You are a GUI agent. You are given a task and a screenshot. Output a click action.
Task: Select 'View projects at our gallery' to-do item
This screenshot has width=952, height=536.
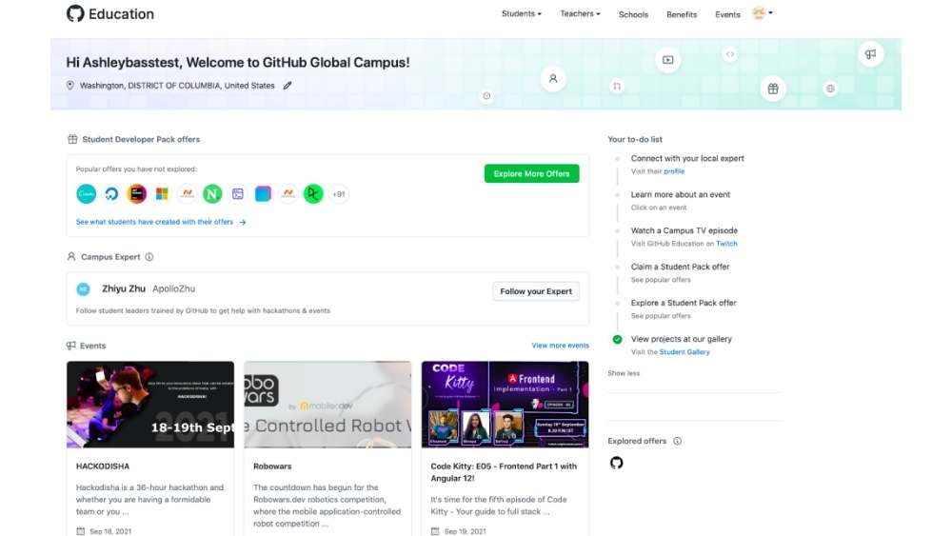[x=681, y=339]
